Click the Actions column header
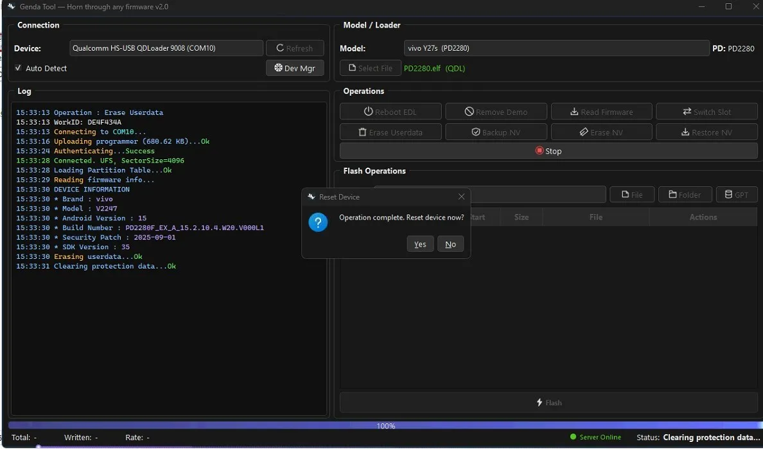 coord(703,217)
